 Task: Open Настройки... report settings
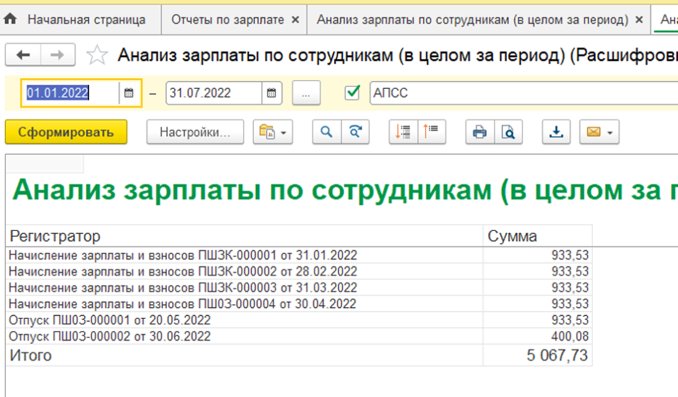click(x=195, y=132)
